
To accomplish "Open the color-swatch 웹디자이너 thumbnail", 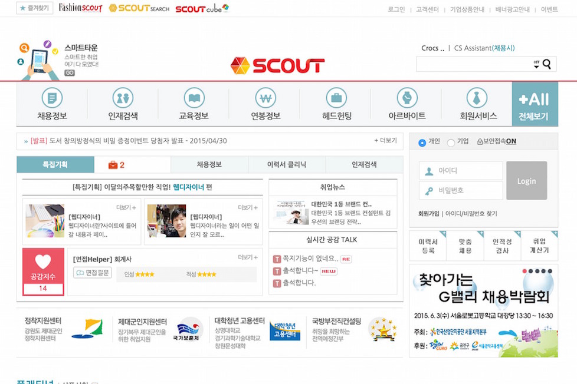I will pyautogui.click(x=45, y=221).
